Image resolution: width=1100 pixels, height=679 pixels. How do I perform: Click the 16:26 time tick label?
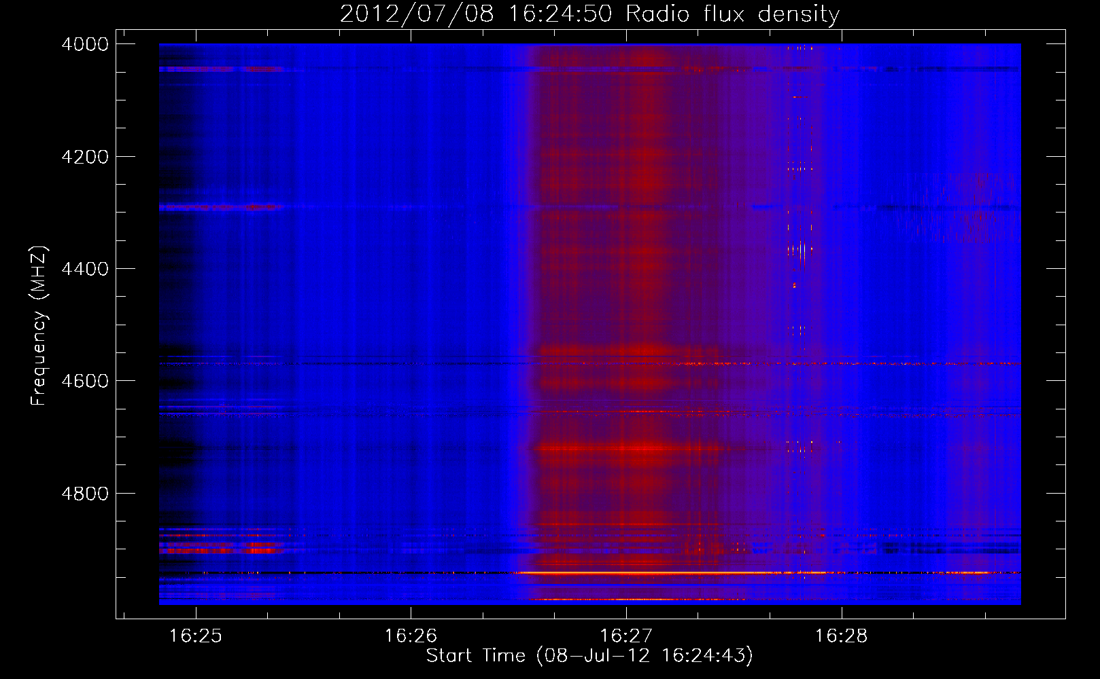coord(411,636)
